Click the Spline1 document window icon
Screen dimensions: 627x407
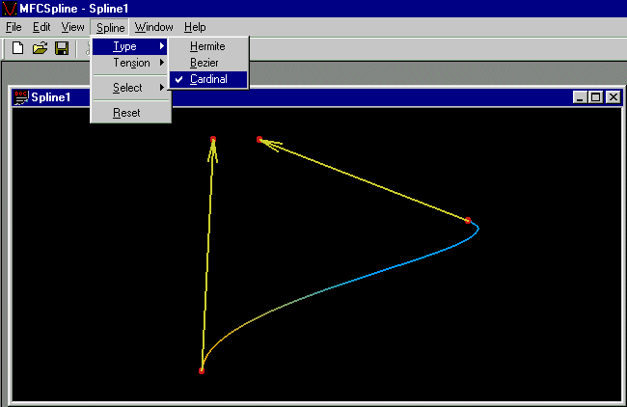20,96
